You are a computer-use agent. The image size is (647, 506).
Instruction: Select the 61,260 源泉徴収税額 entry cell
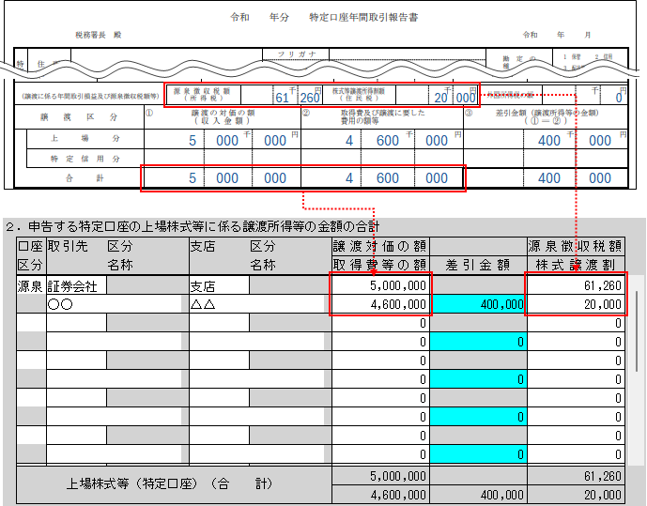[x=576, y=285]
